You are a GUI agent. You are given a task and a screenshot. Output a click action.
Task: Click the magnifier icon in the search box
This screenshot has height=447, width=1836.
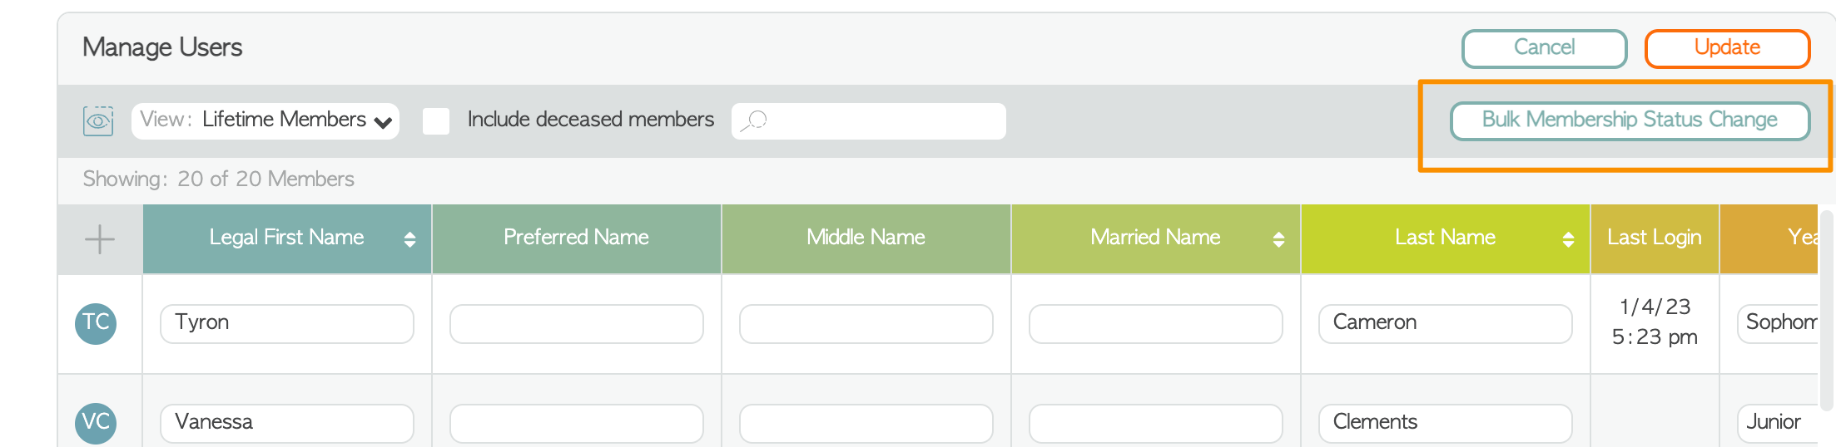[753, 121]
